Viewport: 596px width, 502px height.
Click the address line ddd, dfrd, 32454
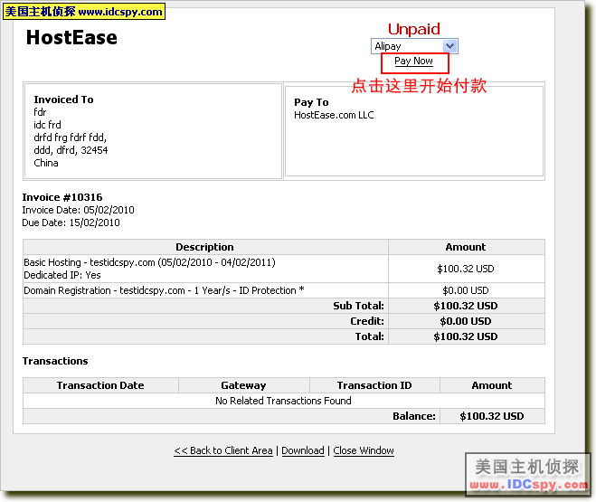[71, 150]
